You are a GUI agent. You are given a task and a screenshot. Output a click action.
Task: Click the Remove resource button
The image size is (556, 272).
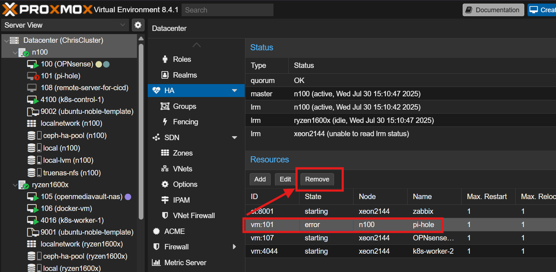(317, 179)
